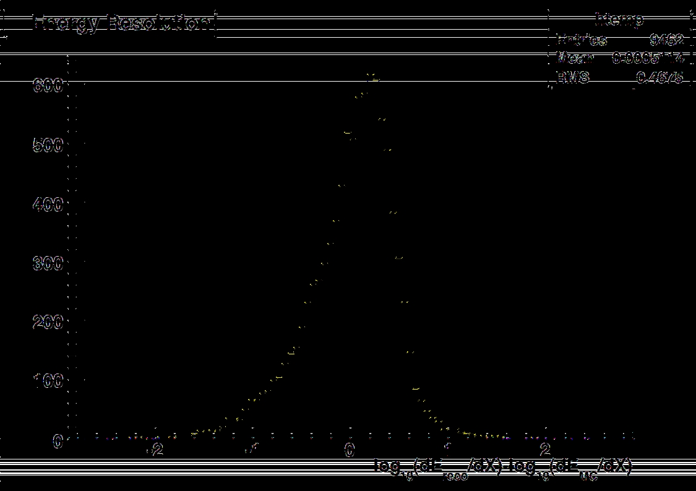The height and width of the screenshot is (491, 696).
Task: Select the 0 tick label on x-axis
Action: tap(350, 450)
